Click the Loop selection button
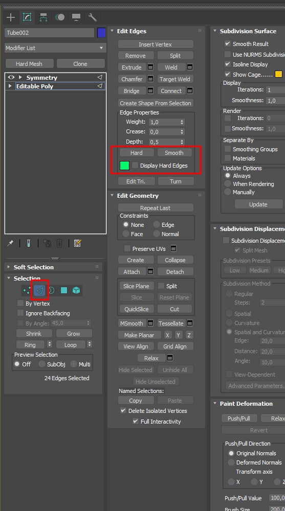Image resolution: width=285 pixels, height=511 pixels. [71, 344]
